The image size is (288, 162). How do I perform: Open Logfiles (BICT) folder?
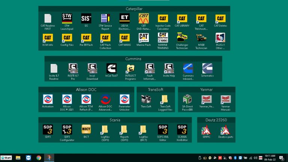point(144,130)
